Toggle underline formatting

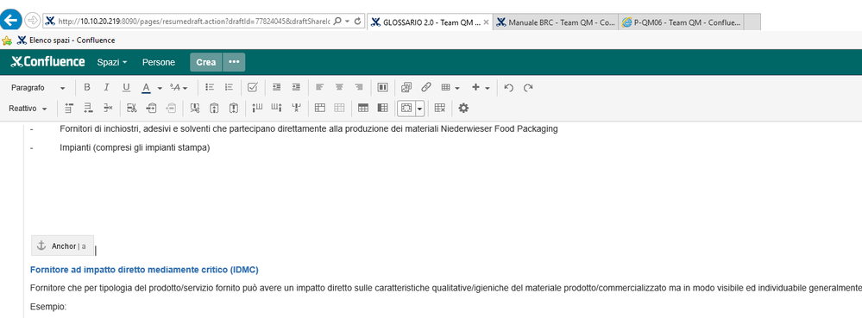pyautogui.click(x=126, y=87)
